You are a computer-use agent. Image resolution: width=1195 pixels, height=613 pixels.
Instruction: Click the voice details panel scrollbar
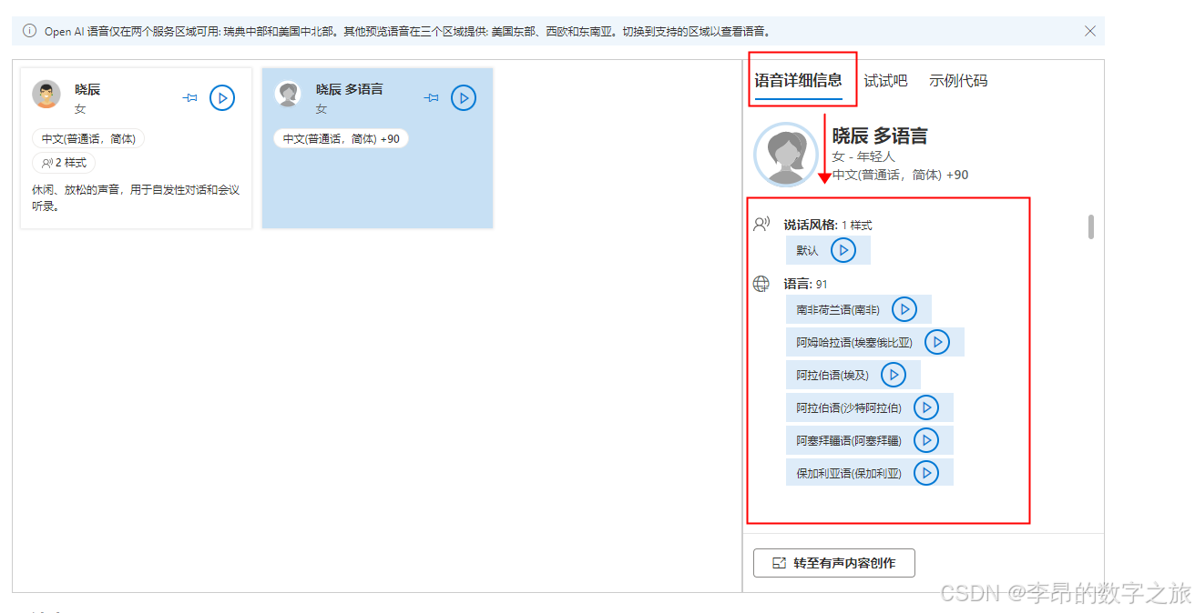click(1091, 226)
